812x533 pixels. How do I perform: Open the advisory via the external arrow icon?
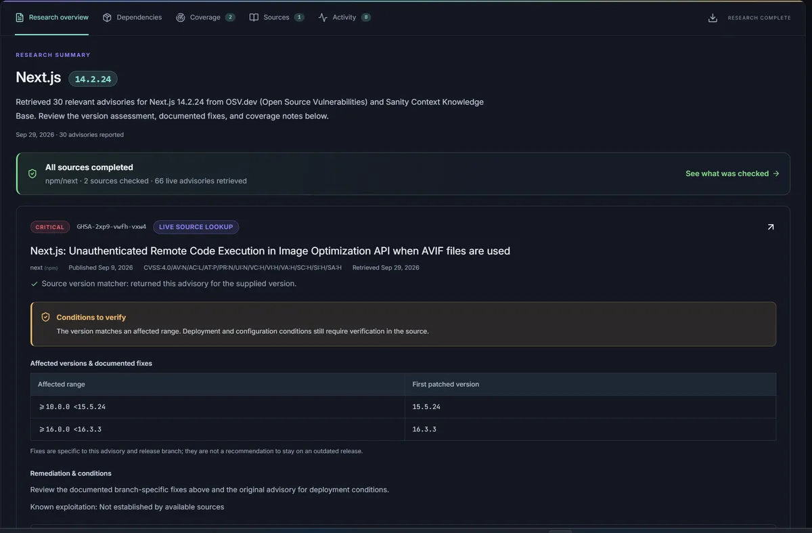[770, 227]
